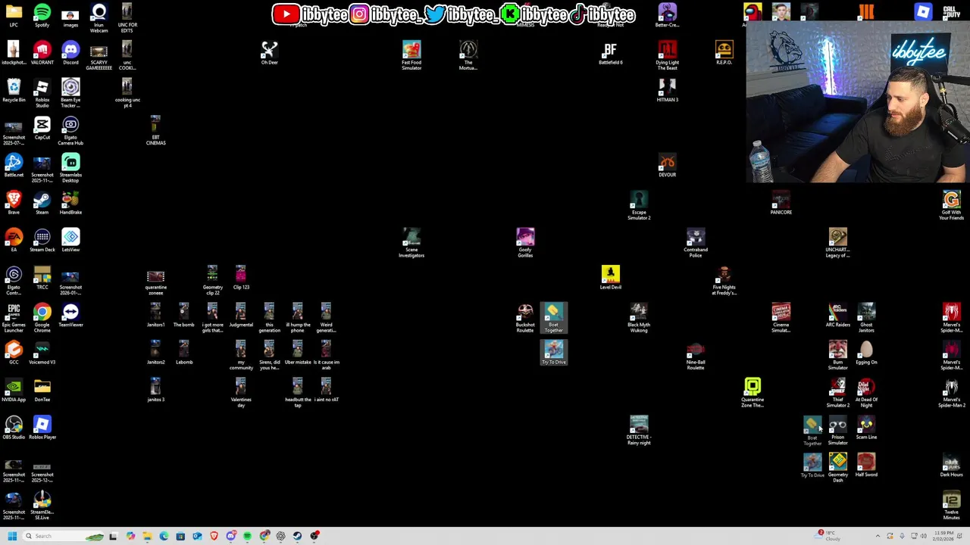The width and height of the screenshot is (970, 545).
Task: Launch Buckshot Roulette shortcut
Action: 525,319
